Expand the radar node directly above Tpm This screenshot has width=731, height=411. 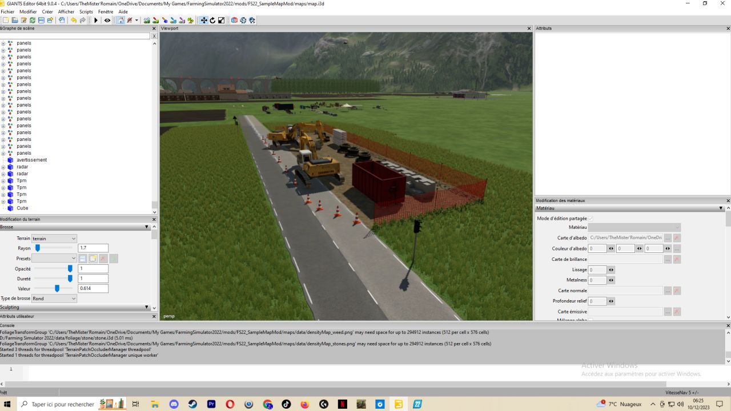pos(3,174)
